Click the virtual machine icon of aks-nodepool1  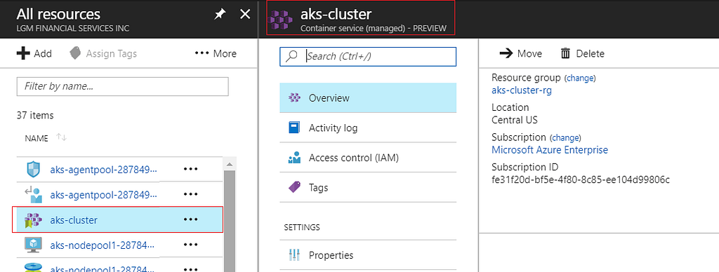click(x=34, y=245)
